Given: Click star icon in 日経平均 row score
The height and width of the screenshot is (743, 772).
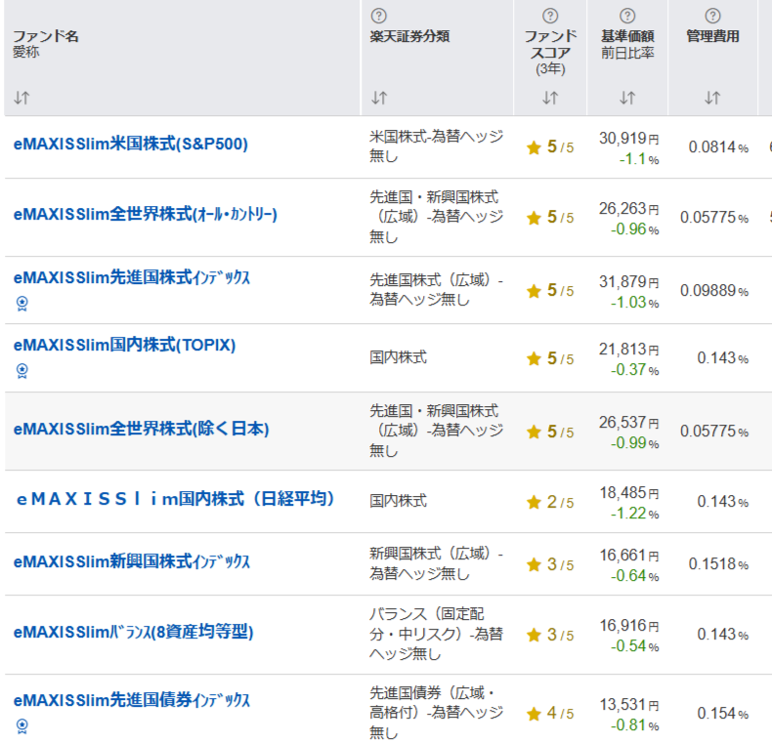Looking at the screenshot, I should point(534,502).
